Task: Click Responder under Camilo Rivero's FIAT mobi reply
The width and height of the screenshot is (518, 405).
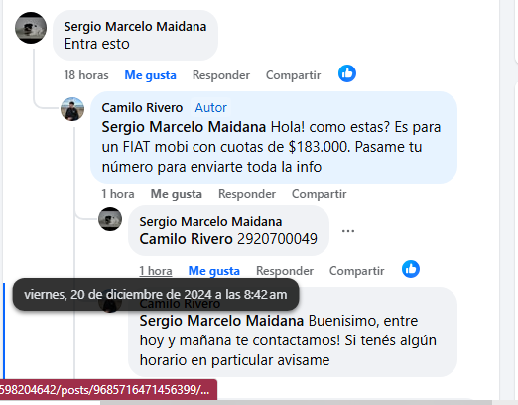Action: [247, 194]
